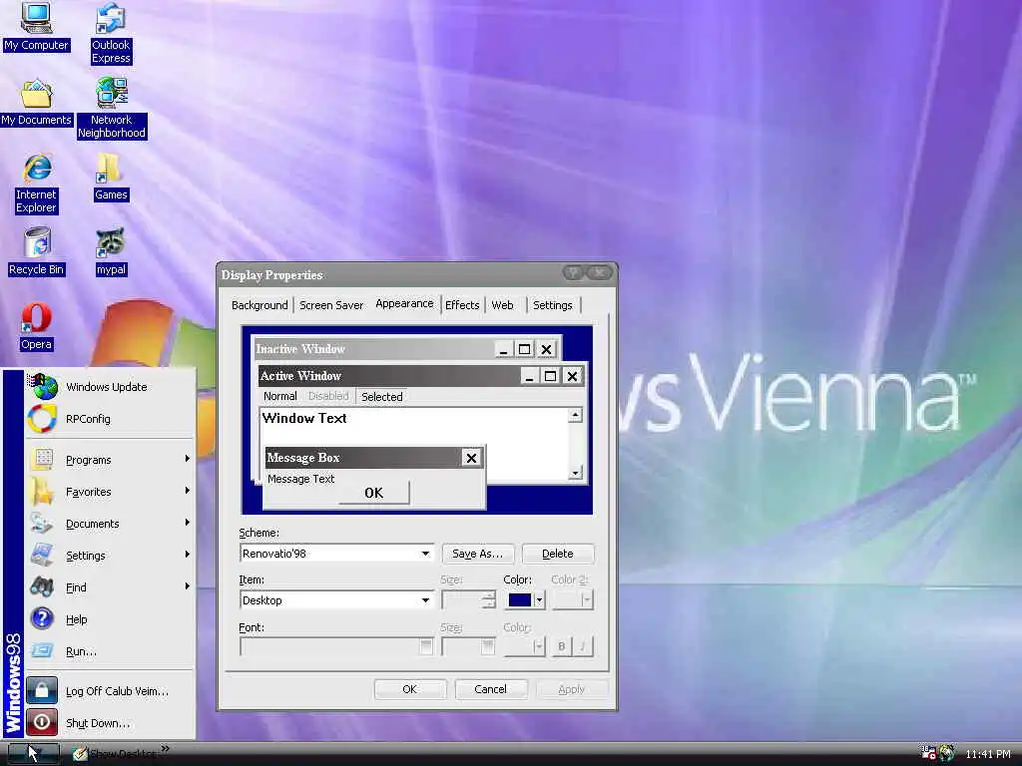Select the My Documents desktop icon
1022x766 pixels.
(x=36, y=103)
